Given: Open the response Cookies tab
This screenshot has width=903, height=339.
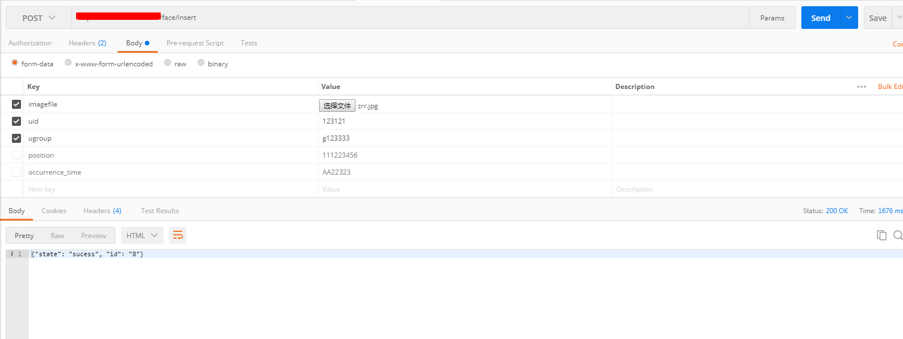Looking at the screenshot, I should [54, 211].
